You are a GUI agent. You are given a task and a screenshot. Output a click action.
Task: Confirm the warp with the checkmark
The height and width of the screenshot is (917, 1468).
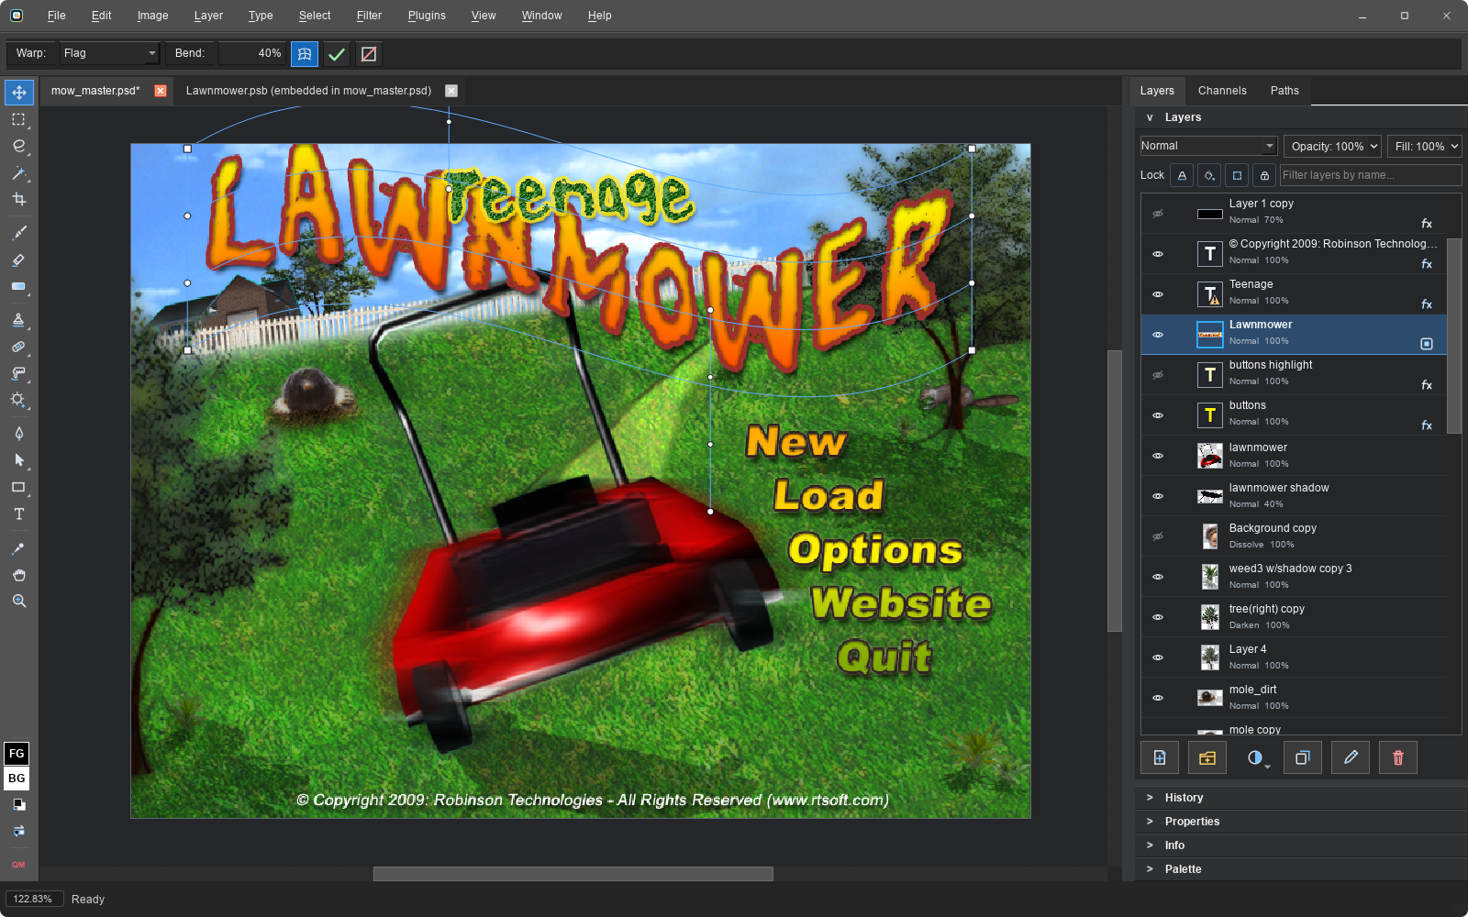(337, 54)
